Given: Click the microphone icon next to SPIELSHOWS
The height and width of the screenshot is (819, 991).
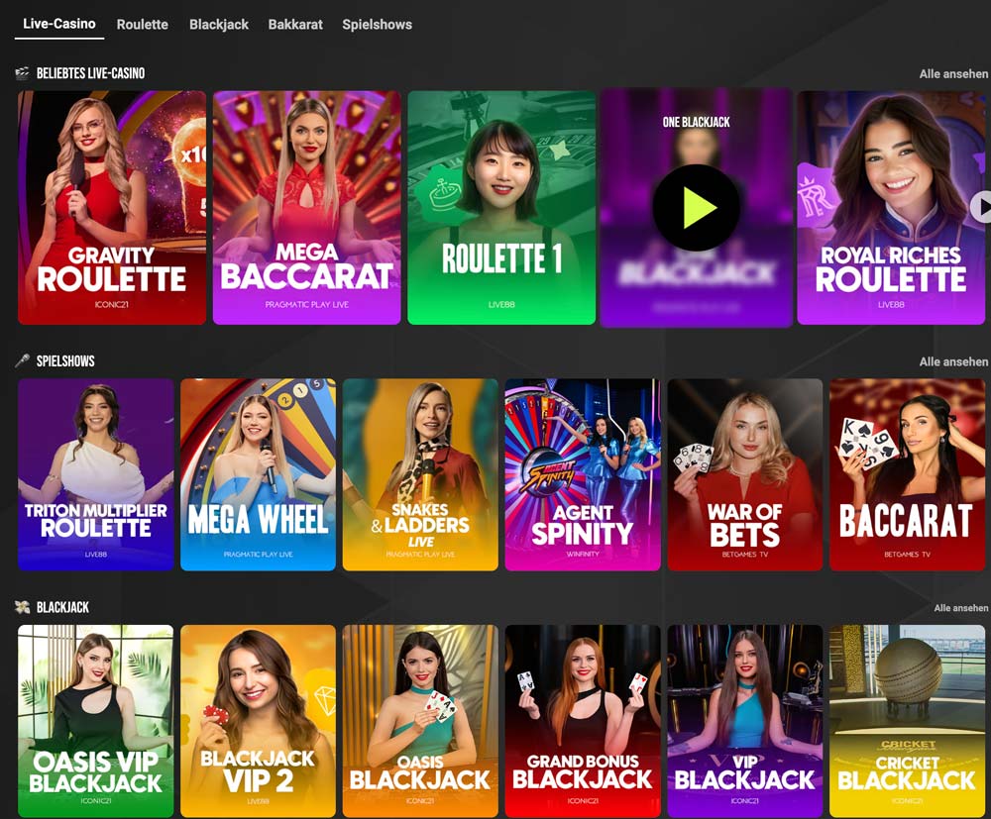Looking at the screenshot, I should (20, 360).
